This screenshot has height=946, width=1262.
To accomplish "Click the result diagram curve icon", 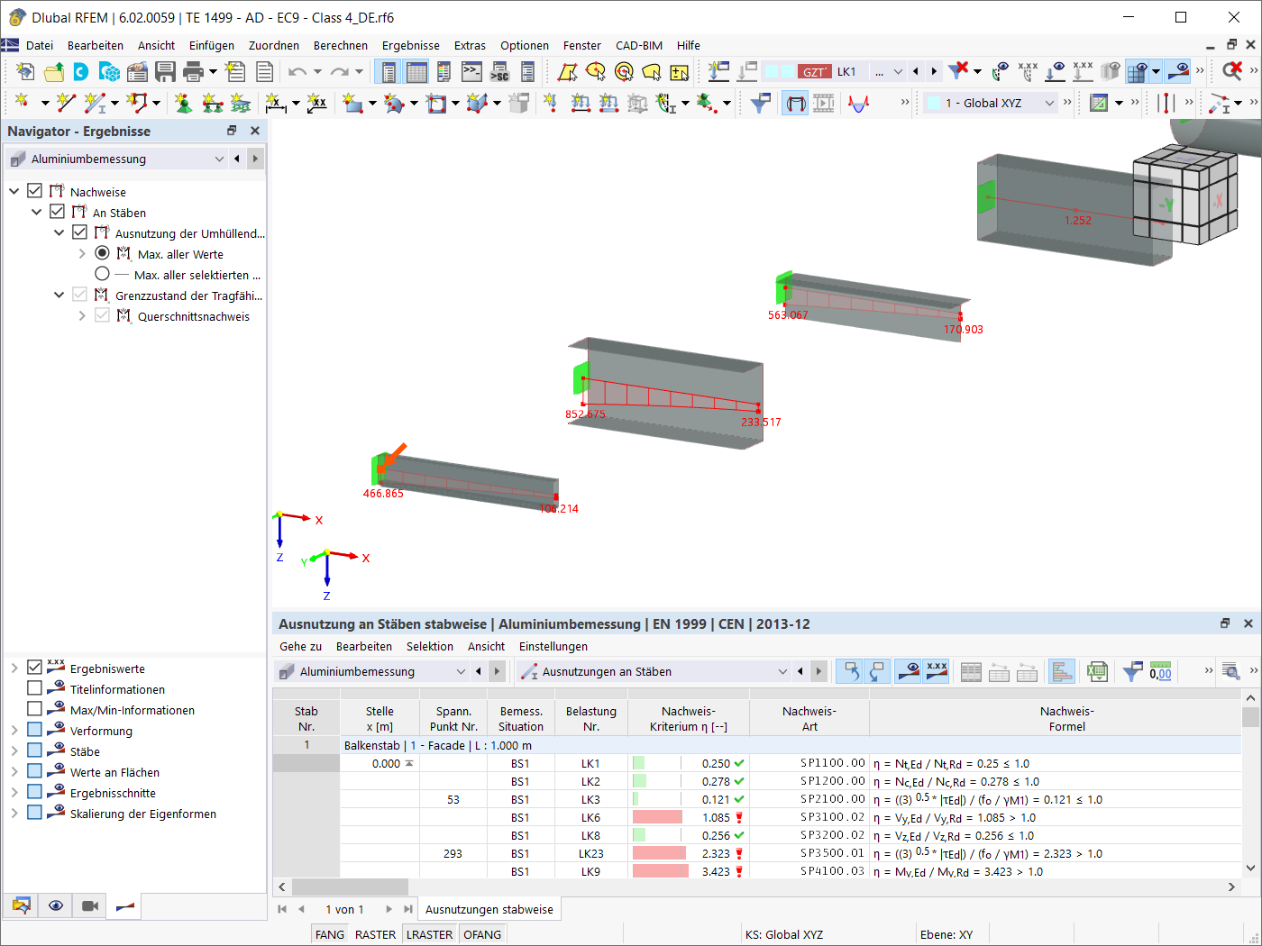I will pyautogui.click(x=858, y=104).
